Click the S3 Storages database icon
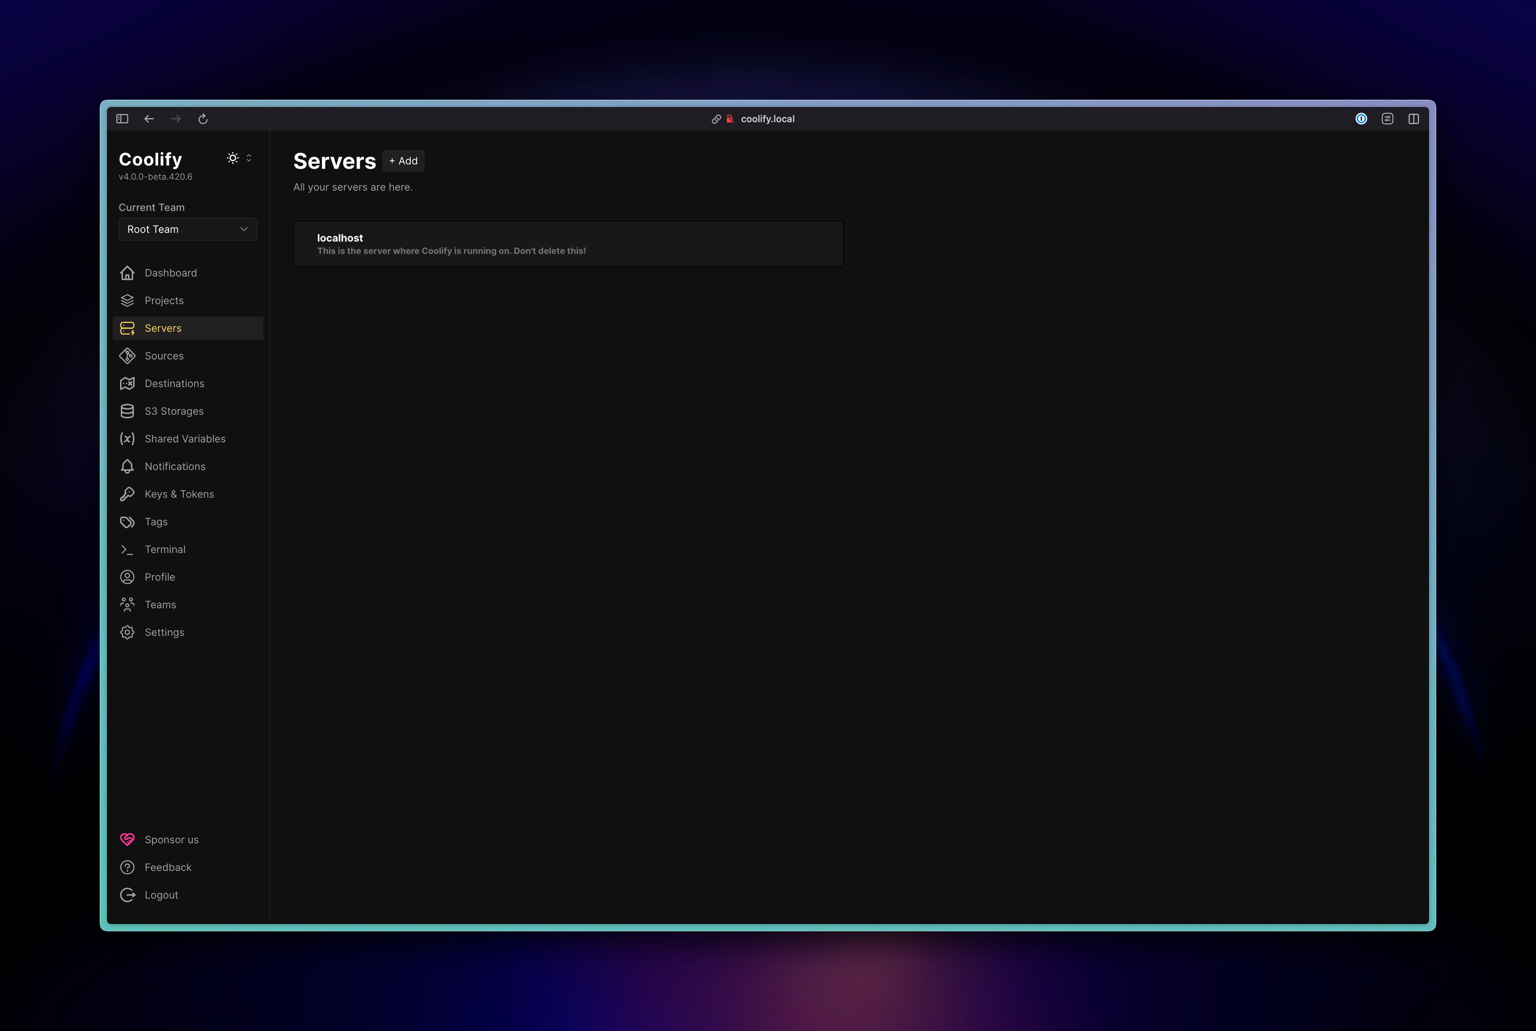The height and width of the screenshot is (1031, 1536). click(127, 411)
